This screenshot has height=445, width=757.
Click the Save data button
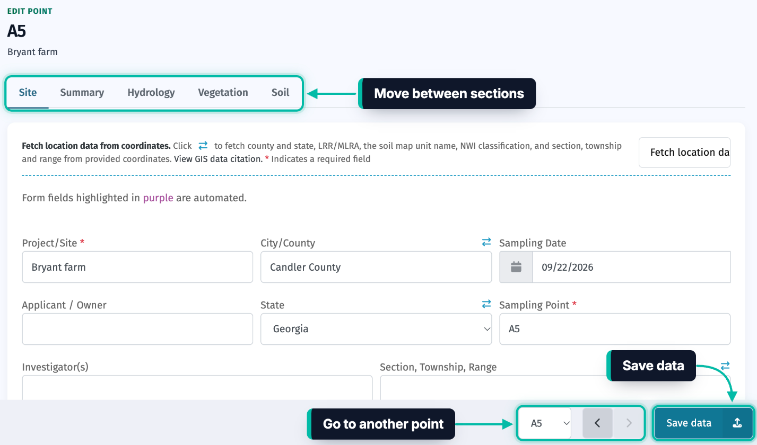coord(703,423)
